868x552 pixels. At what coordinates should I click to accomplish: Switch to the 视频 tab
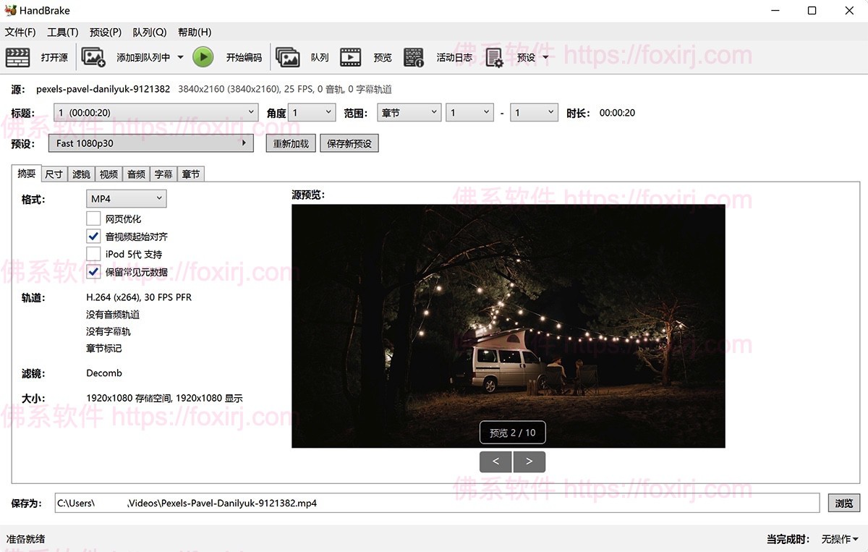click(108, 174)
